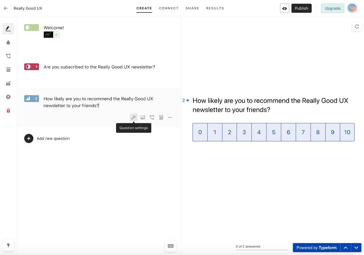Image resolution: width=364 pixels, height=255 pixels.
Task: Toggle the eye preview button
Action: click(x=285, y=8)
